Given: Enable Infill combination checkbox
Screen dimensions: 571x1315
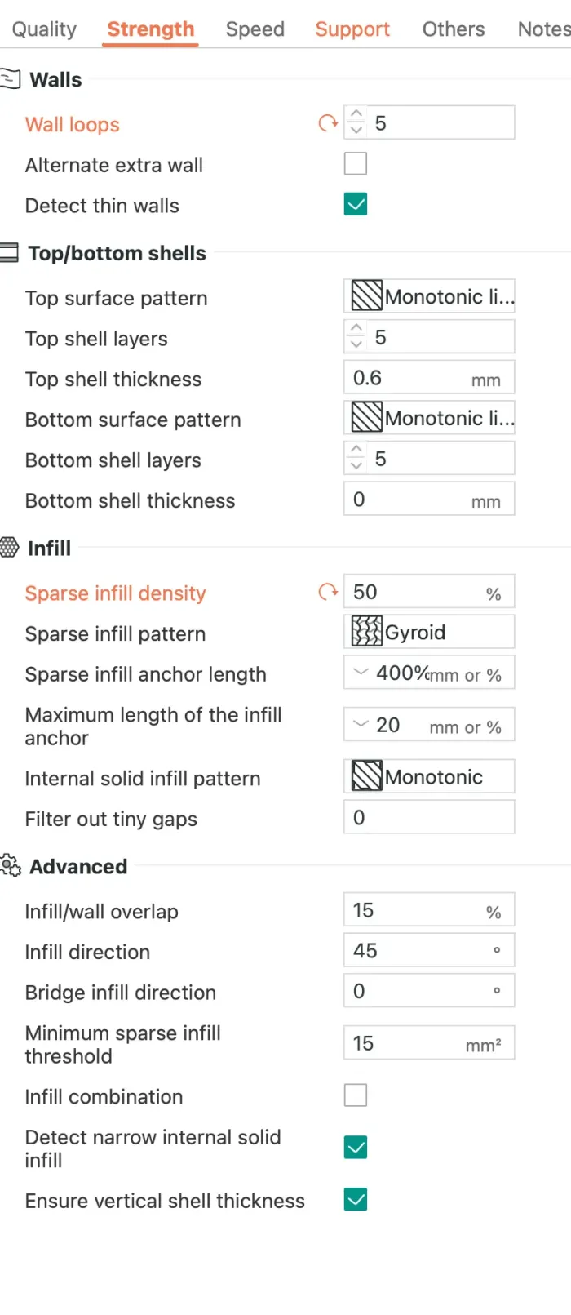Looking at the screenshot, I should (356, 1095).
